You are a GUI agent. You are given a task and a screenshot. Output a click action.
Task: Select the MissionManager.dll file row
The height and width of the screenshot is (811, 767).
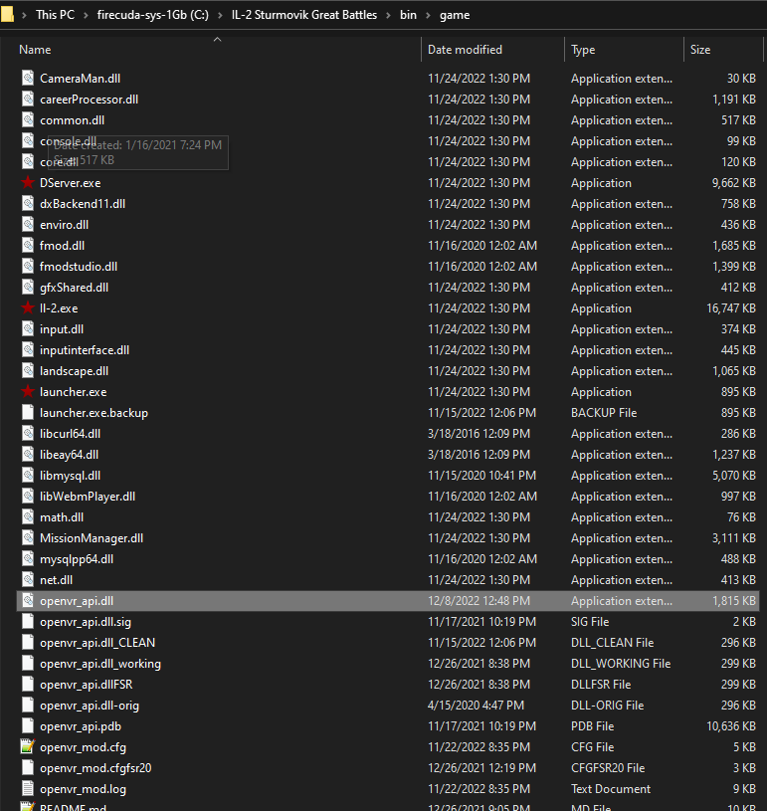(388, 538)
